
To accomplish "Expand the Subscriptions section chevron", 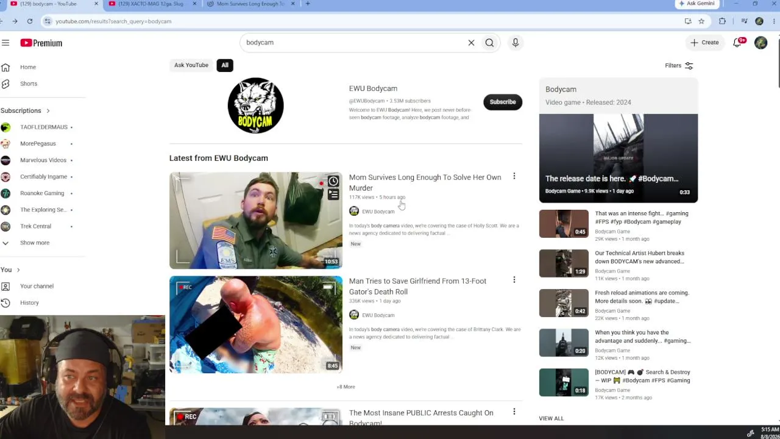I will point(48,111).
